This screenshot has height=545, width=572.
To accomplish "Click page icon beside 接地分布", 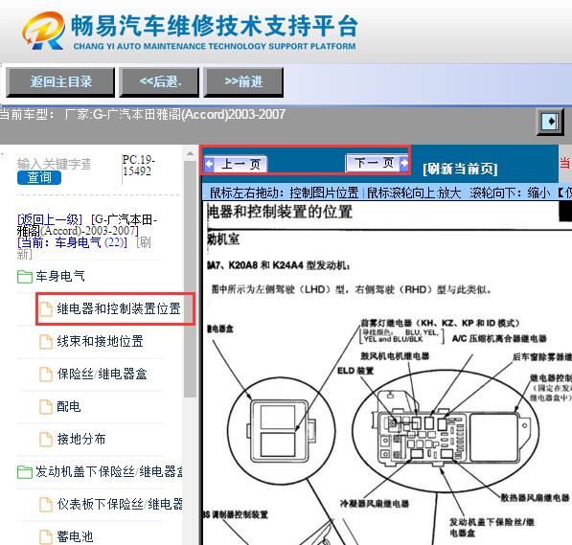I will (x=46, y=440).
